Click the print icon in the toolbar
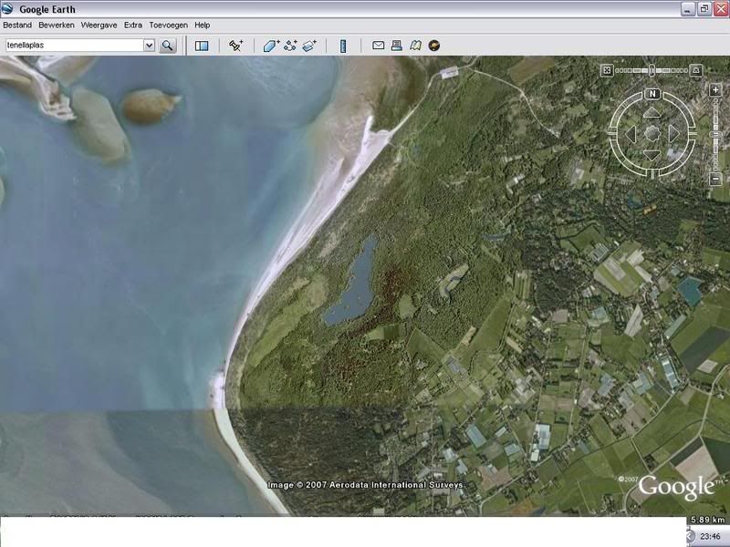This screenshot has height=547, width=730. [397, 46]
